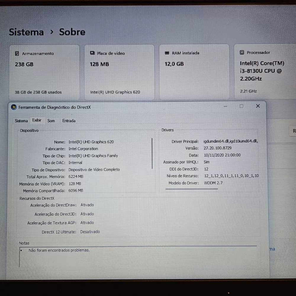Click the Processador chip icon
Screen dimensions: 296x296
(242, 52)
